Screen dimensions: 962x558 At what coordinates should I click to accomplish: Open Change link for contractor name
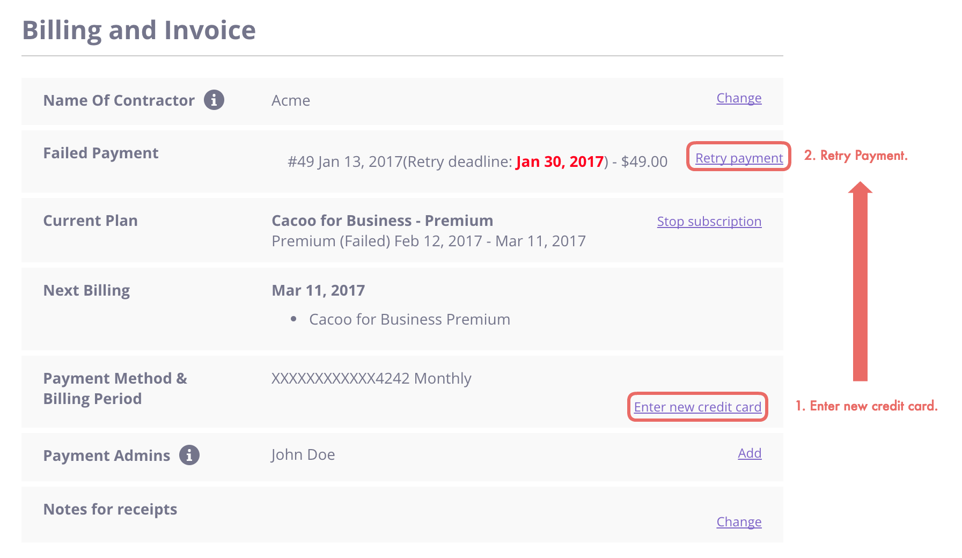[739, 98]
